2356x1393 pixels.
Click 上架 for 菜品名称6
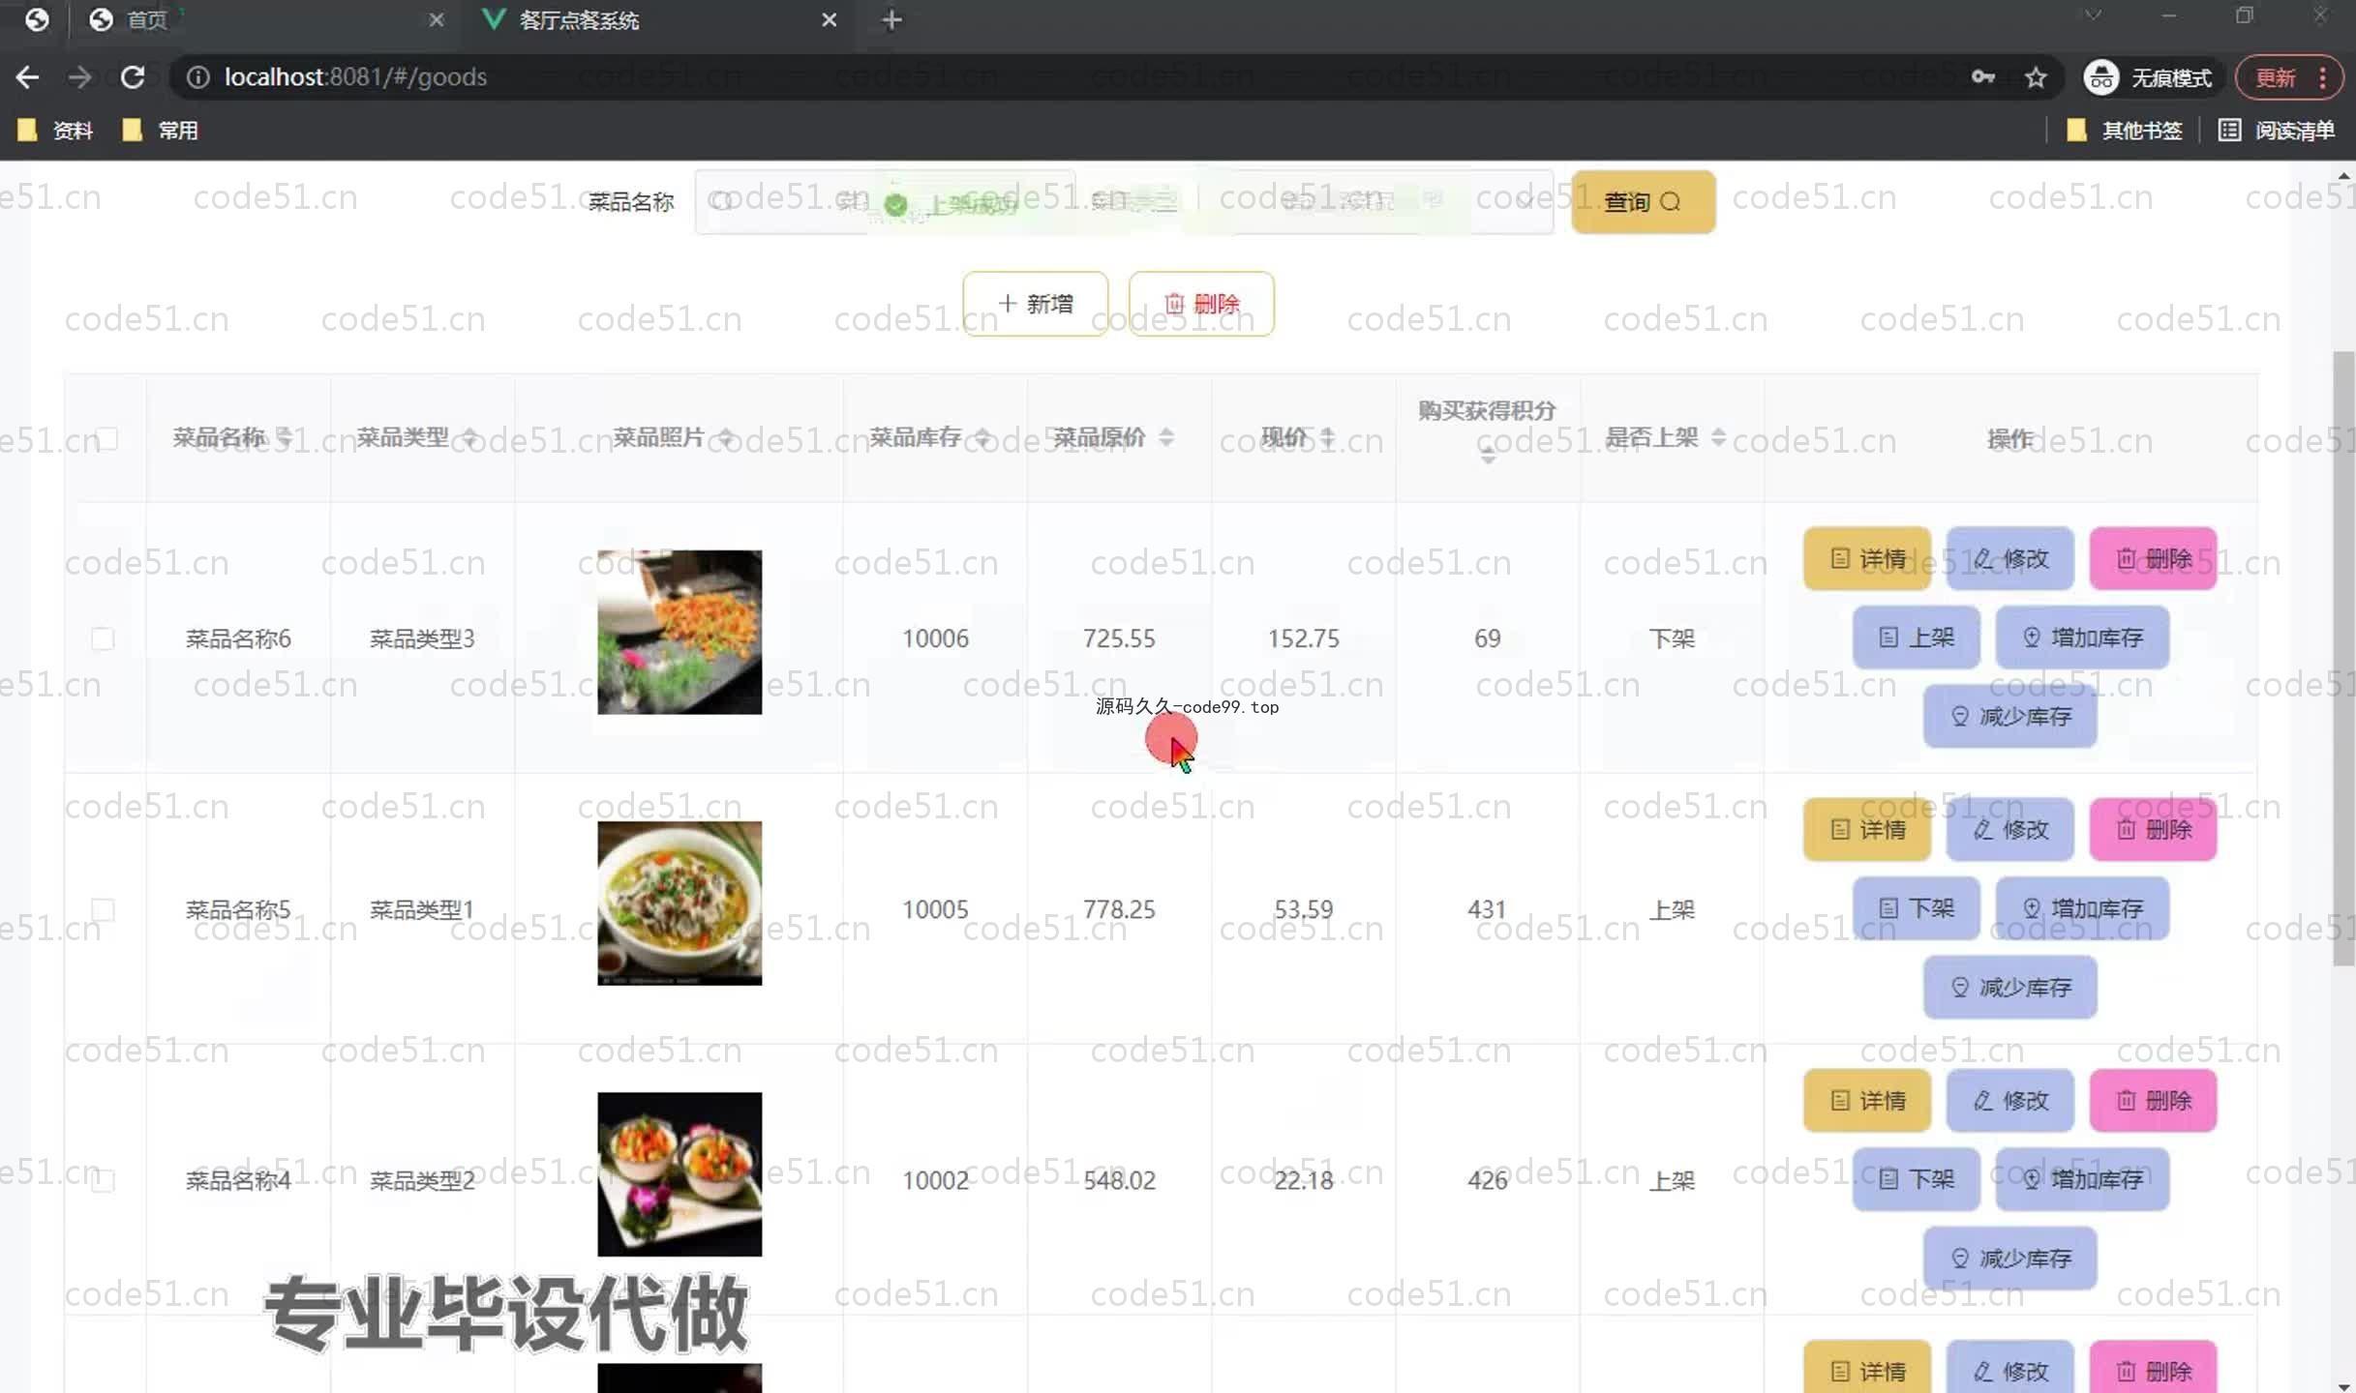point(1917,637)
